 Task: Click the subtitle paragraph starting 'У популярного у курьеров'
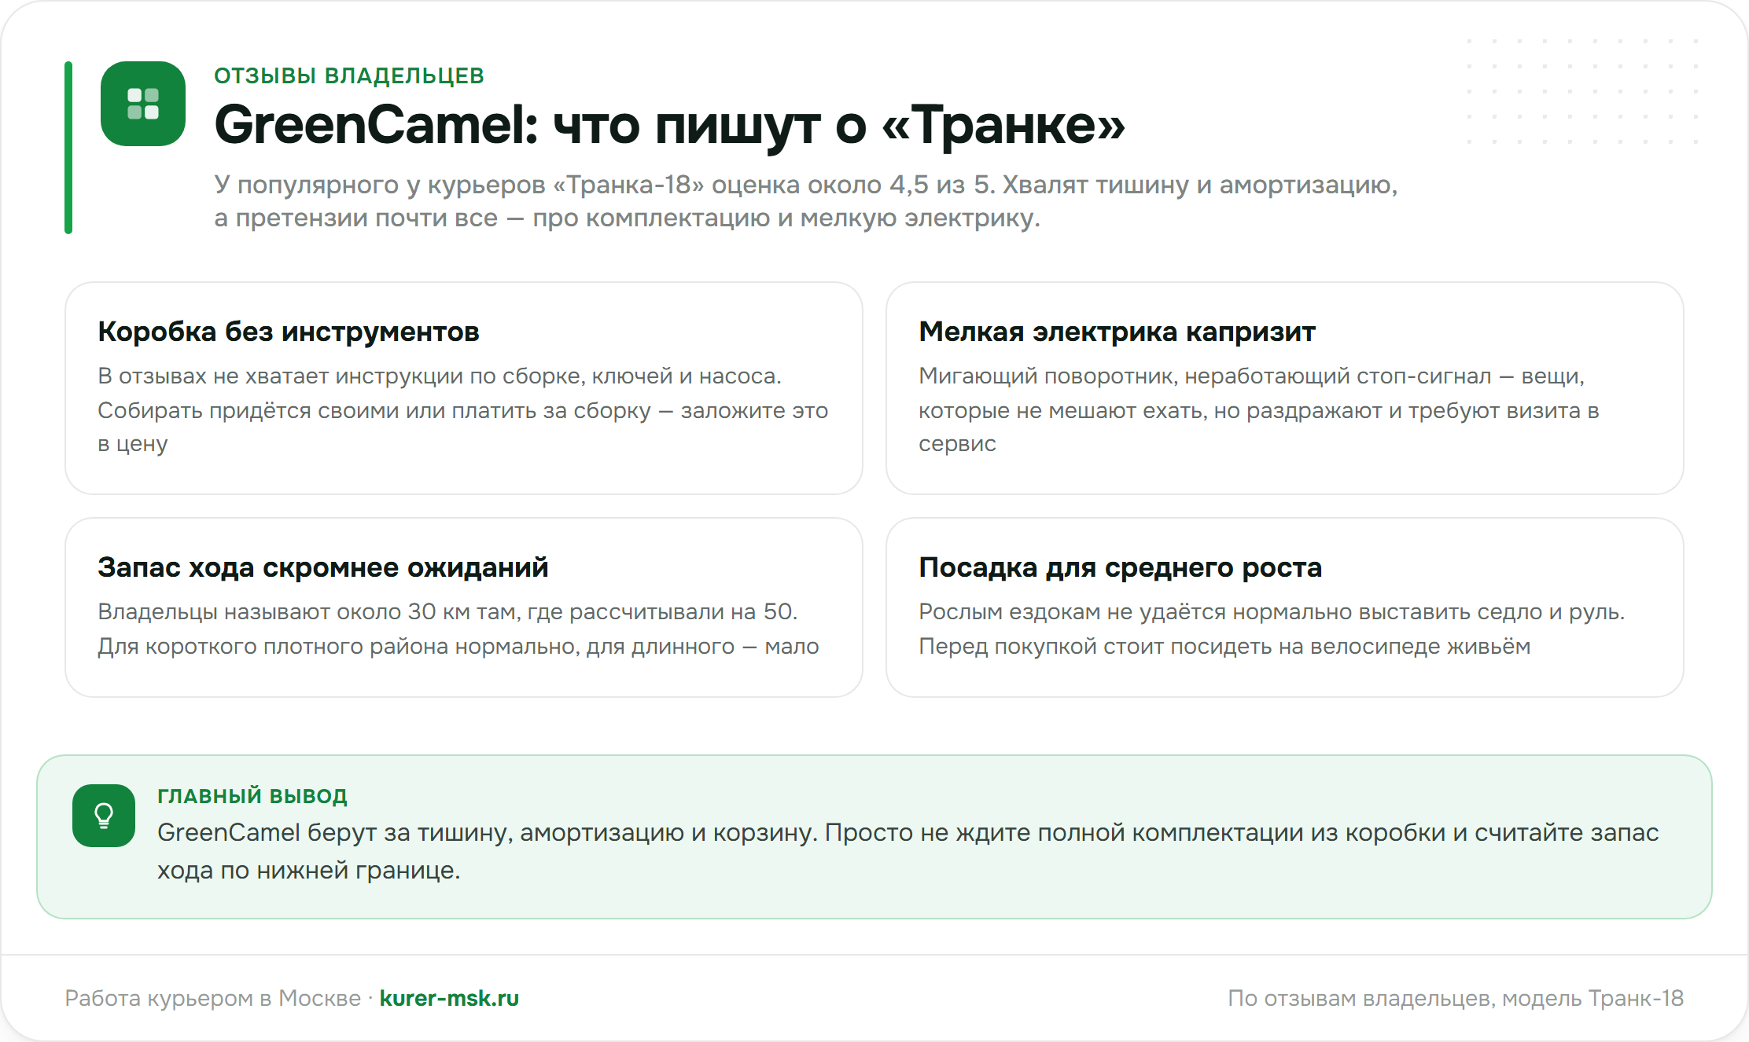click(805, 201)
